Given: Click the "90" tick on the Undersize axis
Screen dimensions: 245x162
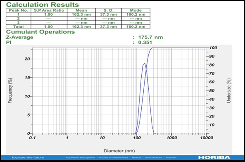Looking at the screenshot, I should click(212, 56).
